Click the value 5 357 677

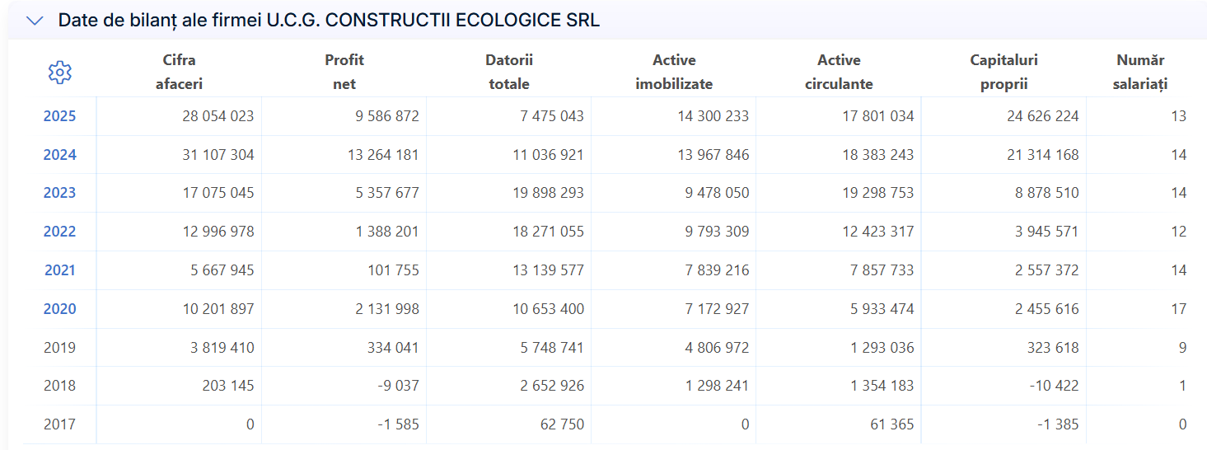387,193
